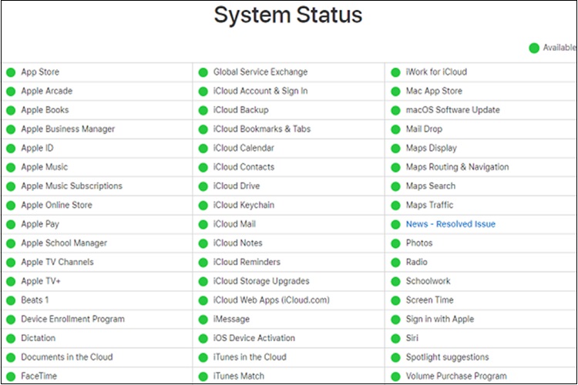Click Sign in with Apple label

coord(440,319)
